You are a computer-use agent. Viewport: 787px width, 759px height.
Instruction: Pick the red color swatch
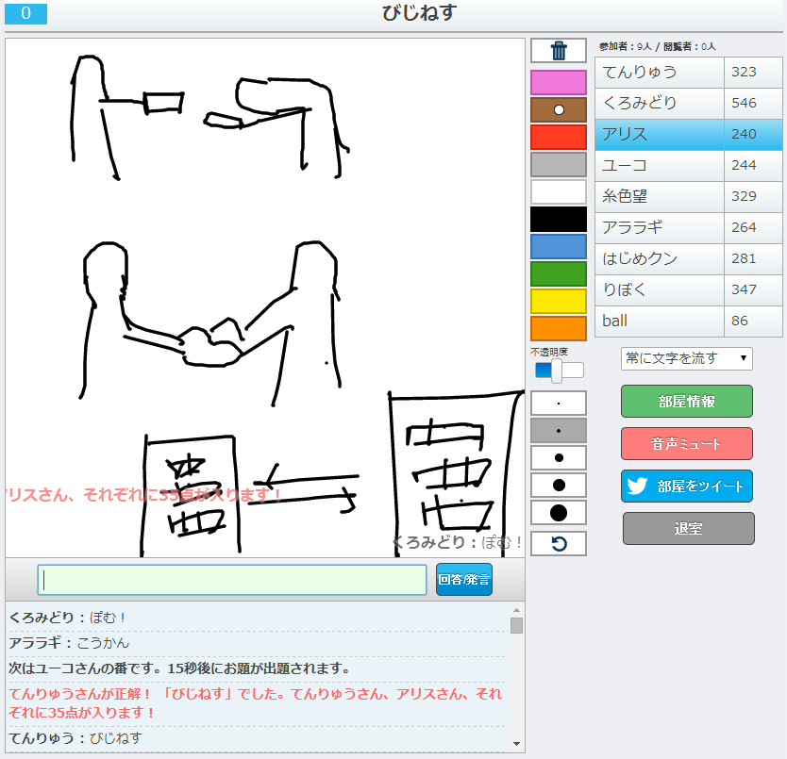tap(559, 137)
